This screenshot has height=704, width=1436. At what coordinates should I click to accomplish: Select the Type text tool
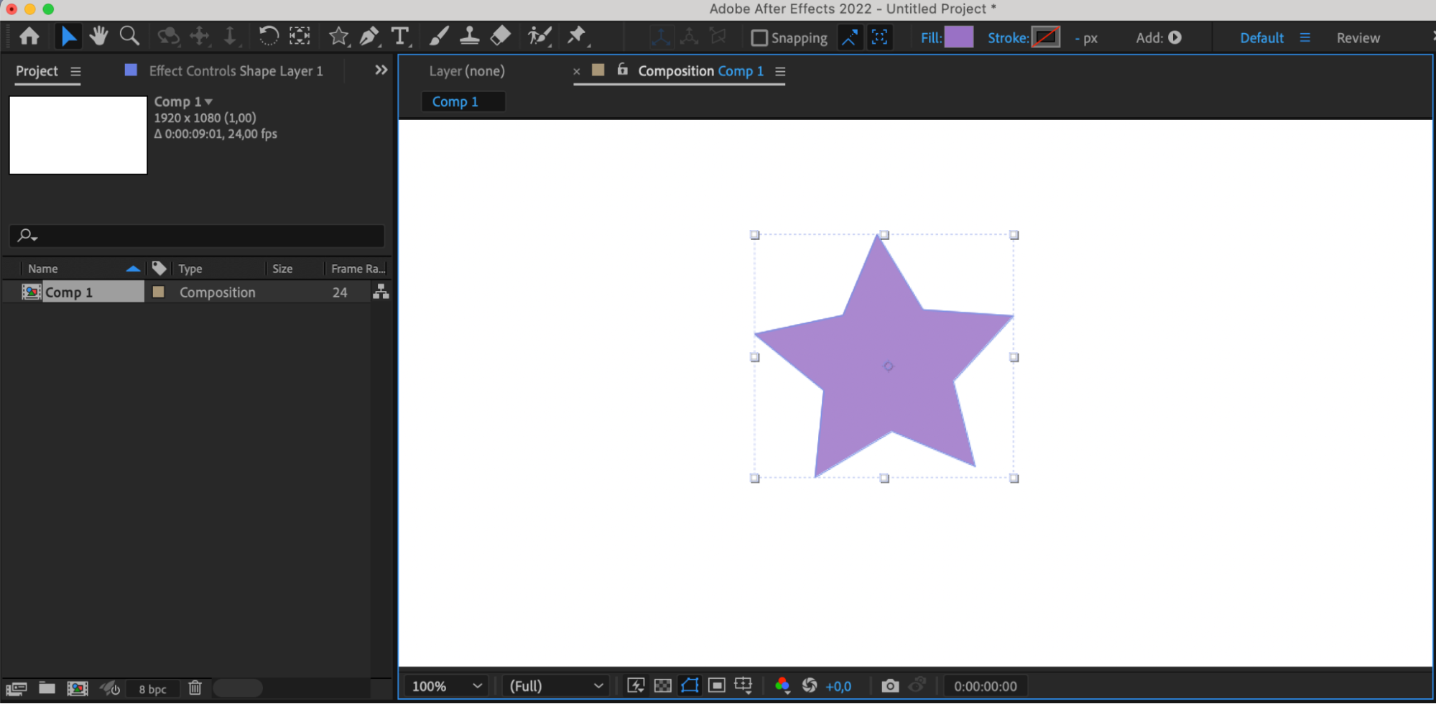tap(400, 36)
